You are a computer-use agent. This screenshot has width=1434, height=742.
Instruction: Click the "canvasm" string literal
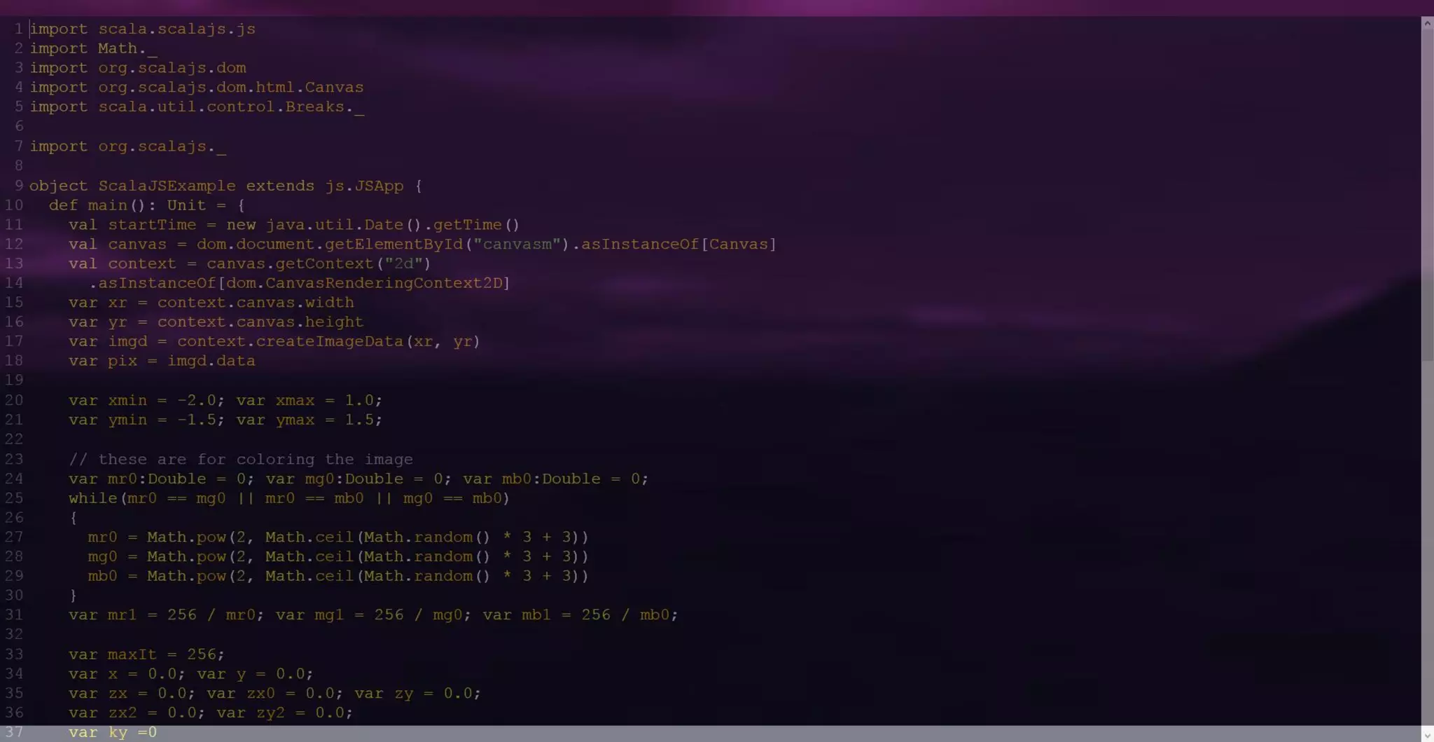[x=517, y=244]
